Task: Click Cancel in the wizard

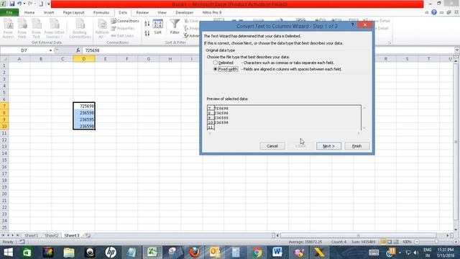Action: click(272, 146)
